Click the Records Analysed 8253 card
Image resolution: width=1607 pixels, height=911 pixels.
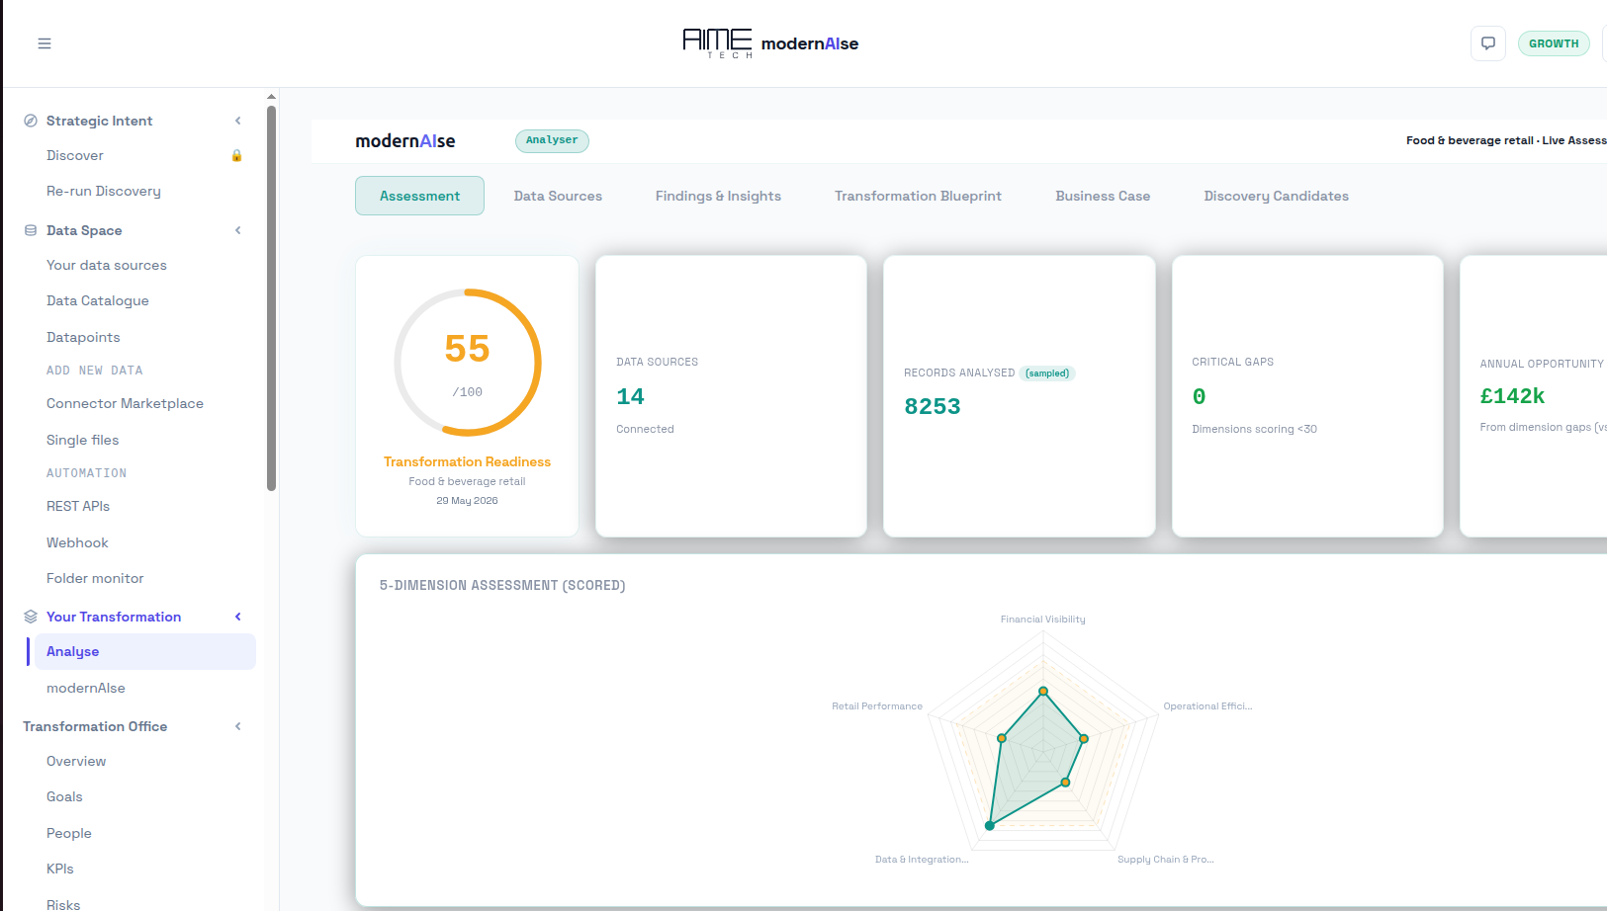point(1019,396)
